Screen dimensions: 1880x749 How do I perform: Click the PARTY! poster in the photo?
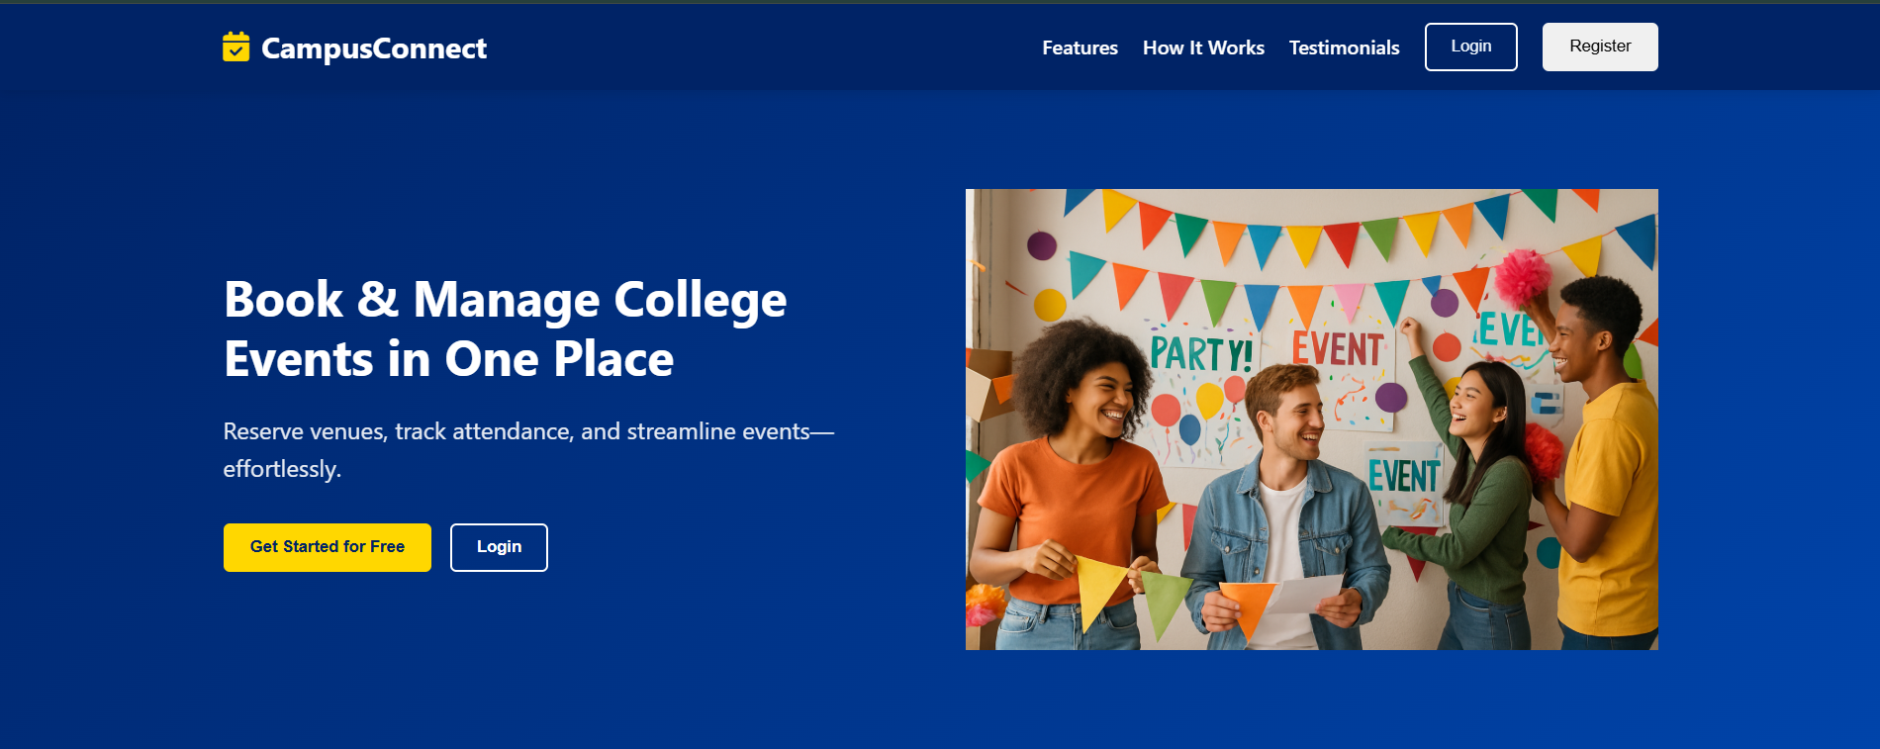pyautogui.click(x=1201, y=353)
